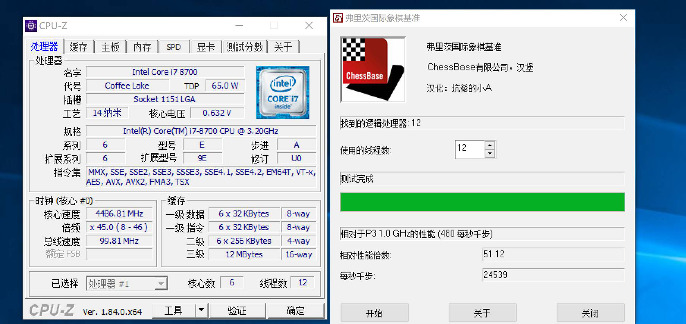Image resolution: width=686 pixels, height=324 pixels.
Task: Click the L3 cache value 12 MBytes
Action: click(244, 254)
